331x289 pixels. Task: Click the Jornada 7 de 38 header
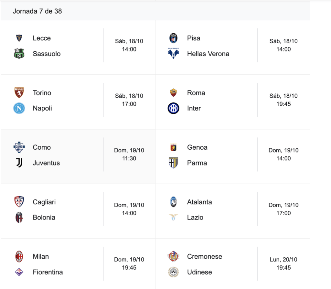[x=37, y=11]
